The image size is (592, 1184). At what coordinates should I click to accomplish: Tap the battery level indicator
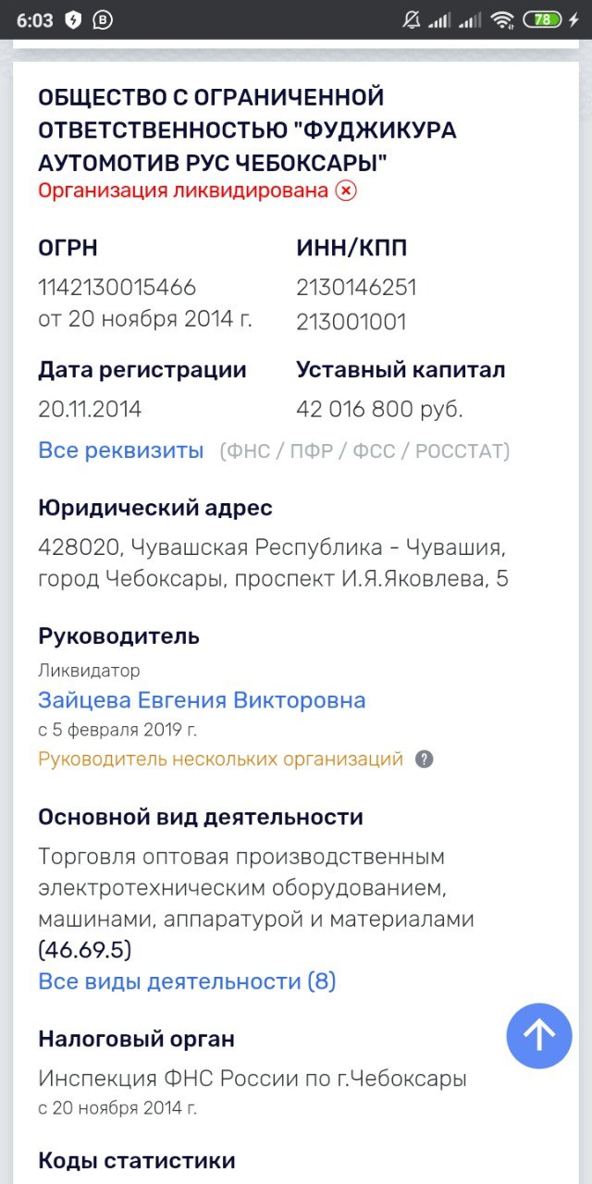[x=541, y=19]
